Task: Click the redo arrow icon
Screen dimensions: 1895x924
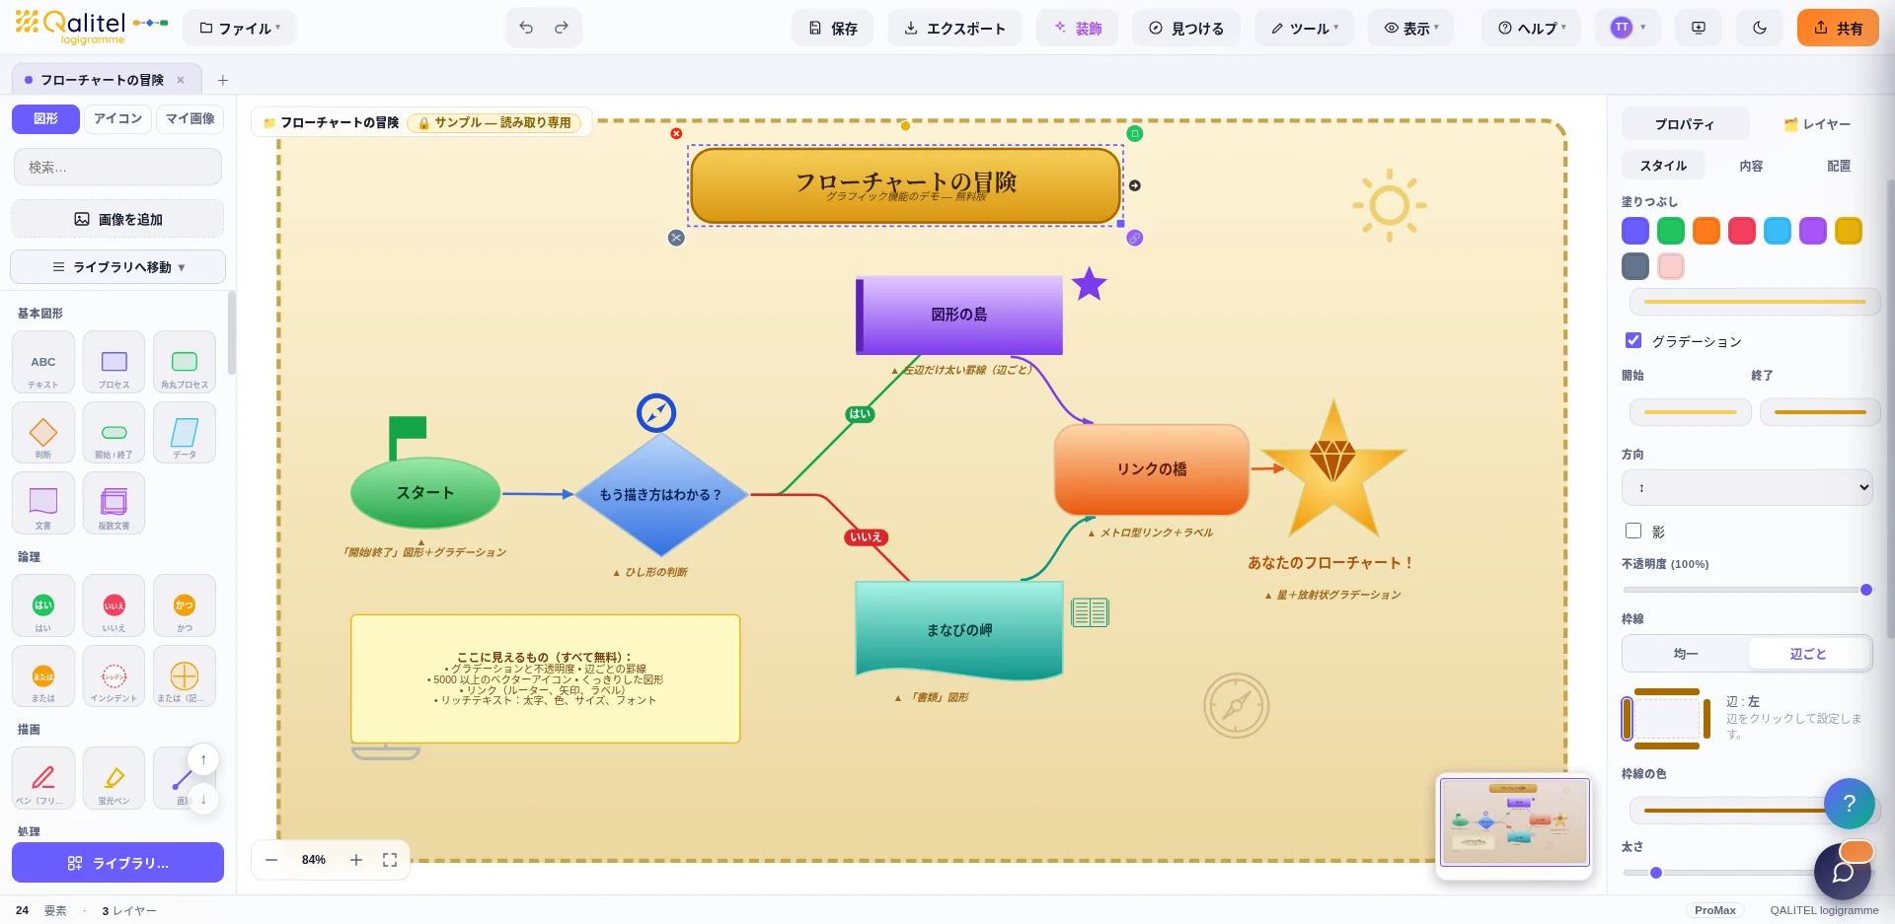Action: 562,28
